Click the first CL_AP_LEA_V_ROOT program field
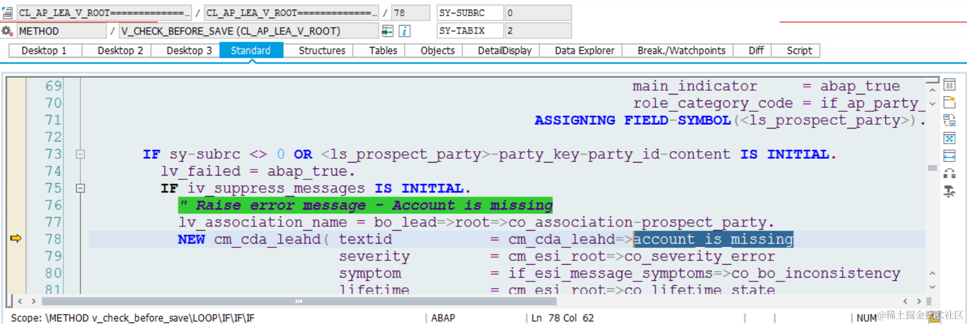Viewport: 967px width, 324px height. click(x=104, y=12)
